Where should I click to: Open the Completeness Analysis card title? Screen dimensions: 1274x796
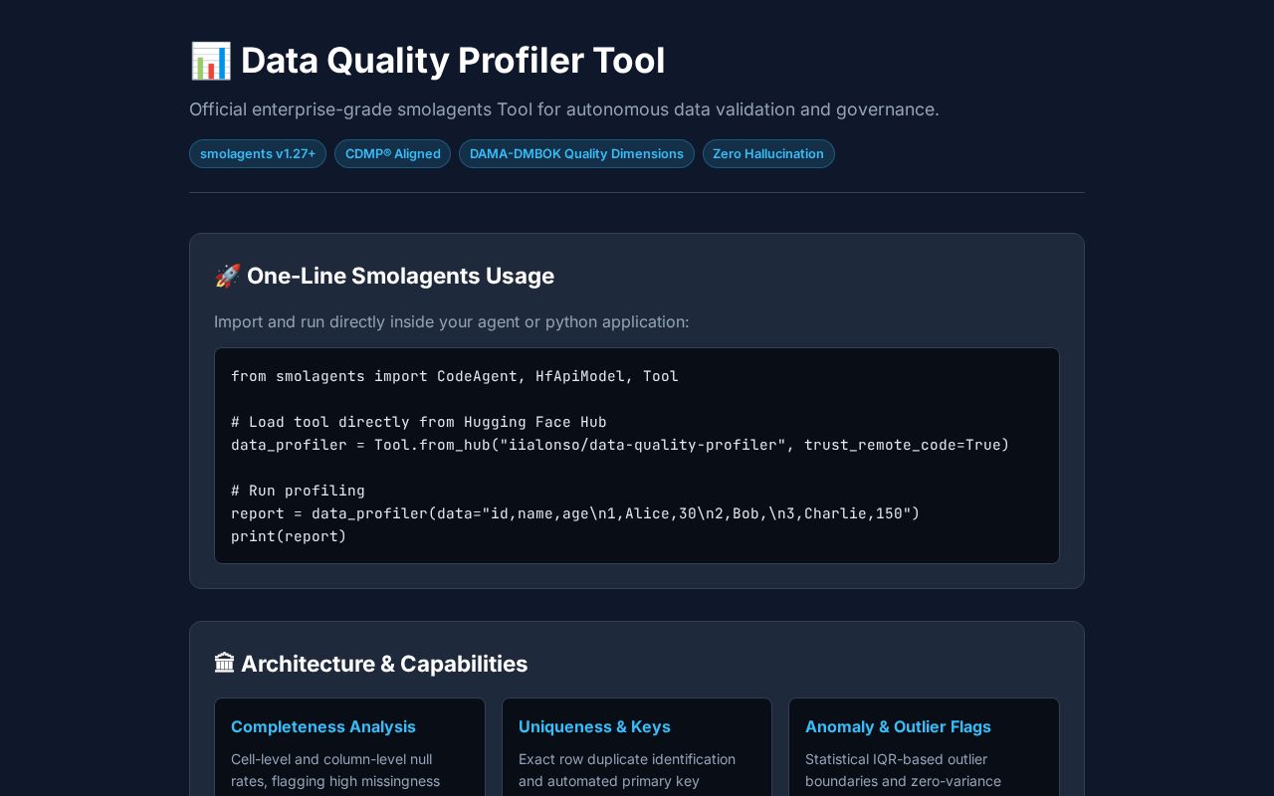click(323, 727)
